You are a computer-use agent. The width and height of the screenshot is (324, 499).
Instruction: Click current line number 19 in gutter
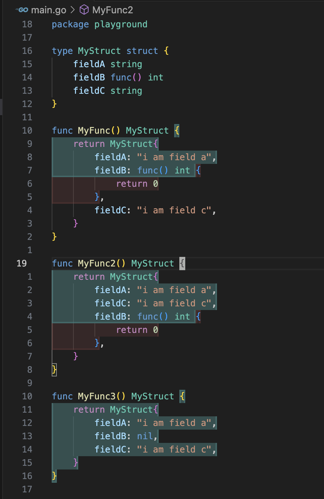tap(22, 264)
